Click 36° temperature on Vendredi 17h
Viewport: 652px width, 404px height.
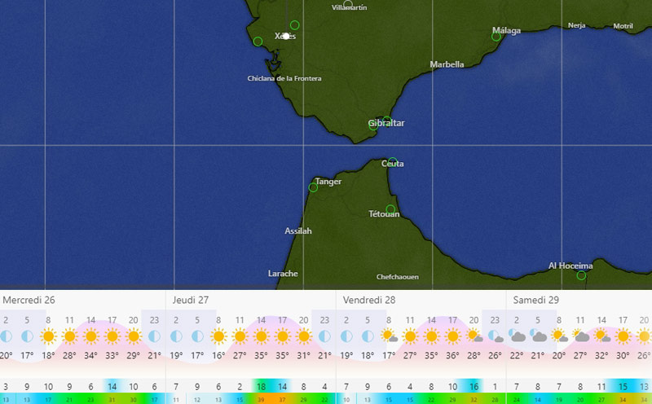452,355
